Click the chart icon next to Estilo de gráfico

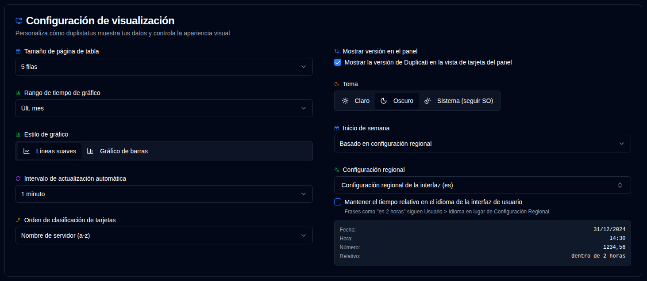(18, 134)
